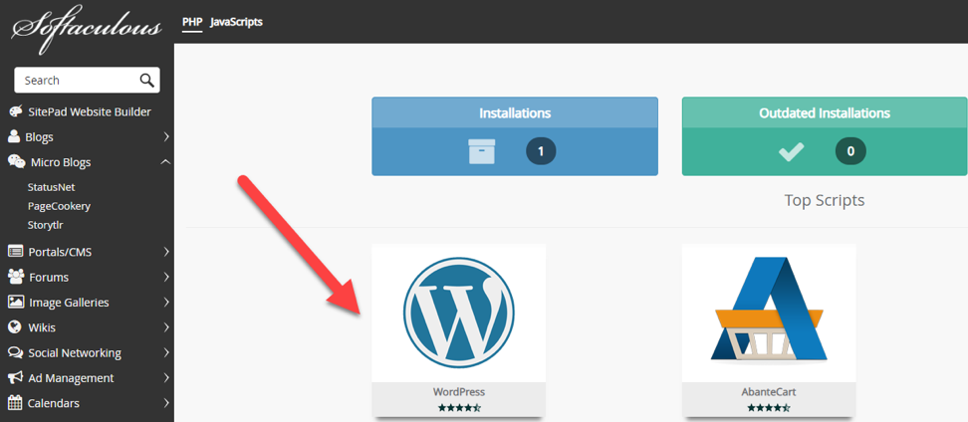Image resolution: width=968 pixels, height=422 pixels.
Task: Expand the Wikis chevron
Action: coord(166,327)
